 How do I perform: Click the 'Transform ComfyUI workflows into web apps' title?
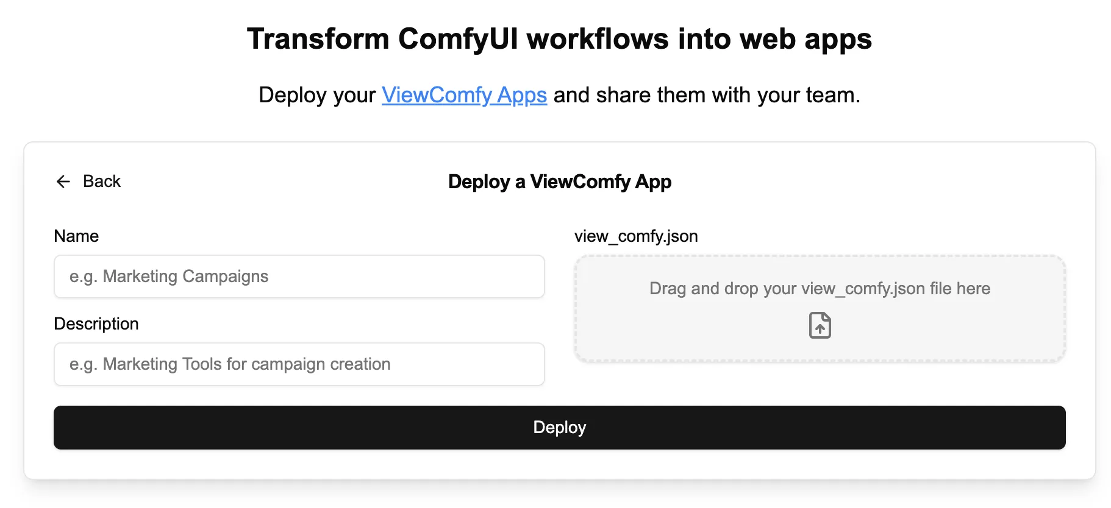click(559, 39)
